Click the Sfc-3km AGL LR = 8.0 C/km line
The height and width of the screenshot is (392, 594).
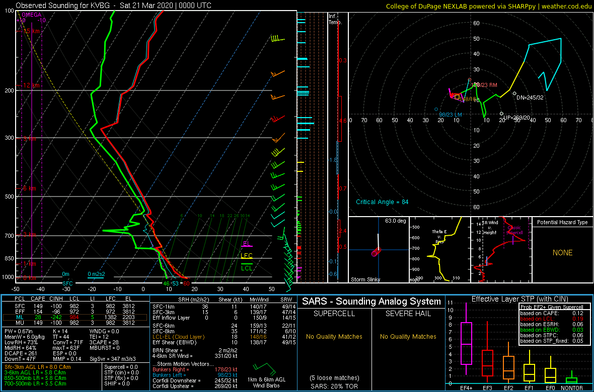point(38,367)
